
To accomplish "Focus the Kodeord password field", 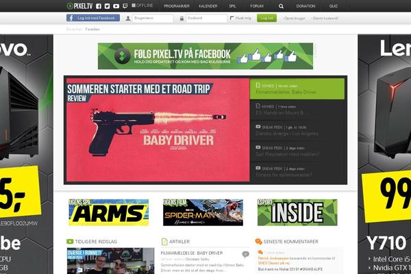I will [206, 18].
